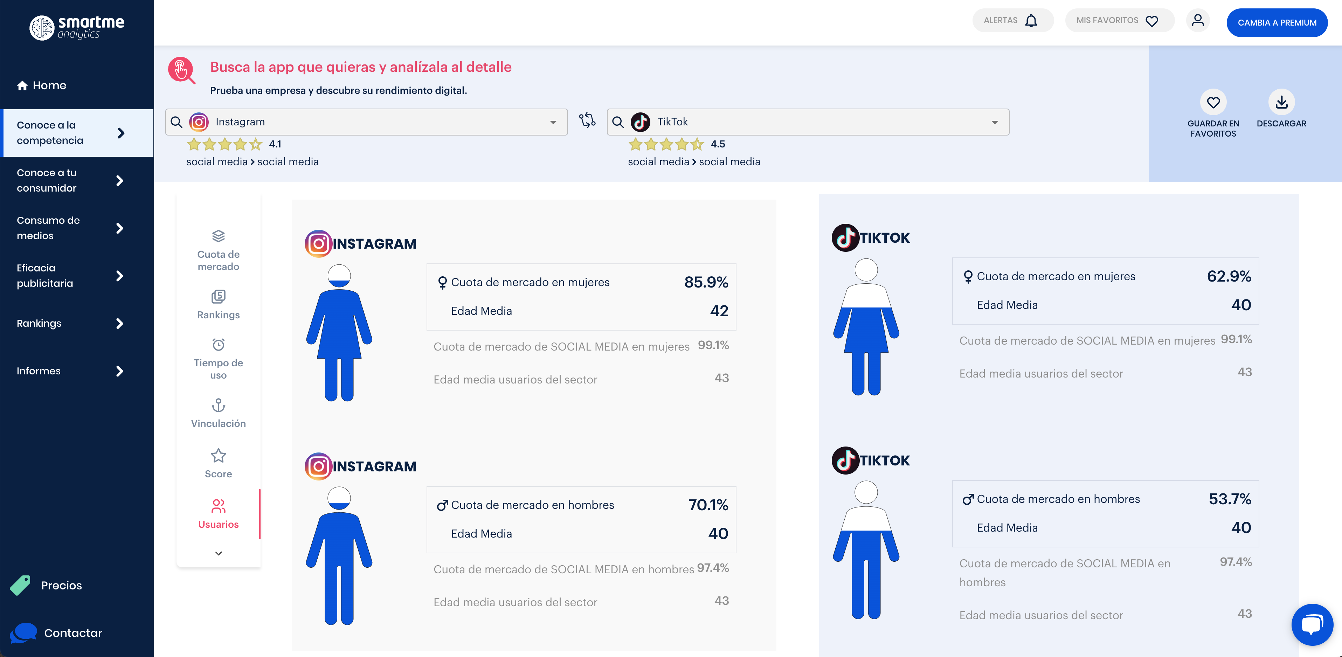This screenshot has width=1342, height=657.
Task: Open the Precios link
Action: tap(61, 585)
